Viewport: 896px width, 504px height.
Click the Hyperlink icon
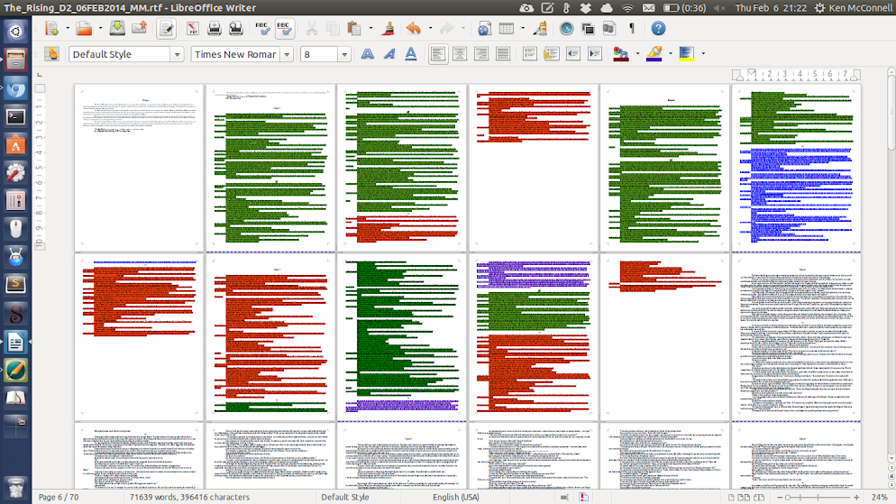[x=484, y=29]
